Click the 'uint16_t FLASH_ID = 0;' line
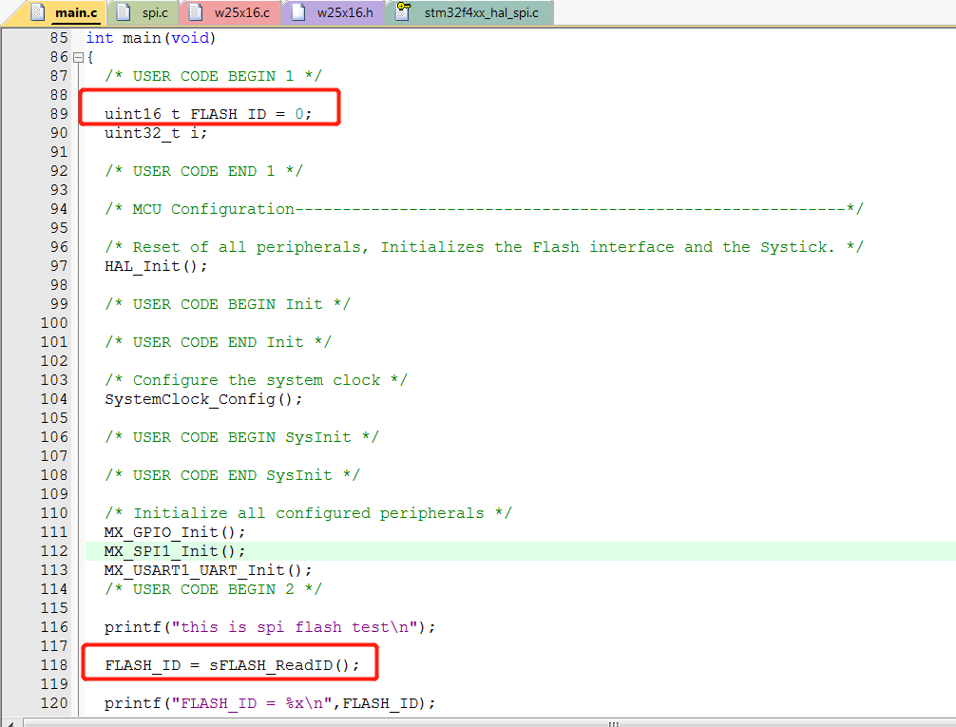Screen dimensions: 956x727 click(208, 114)
